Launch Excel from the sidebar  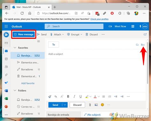click(6, 99)
